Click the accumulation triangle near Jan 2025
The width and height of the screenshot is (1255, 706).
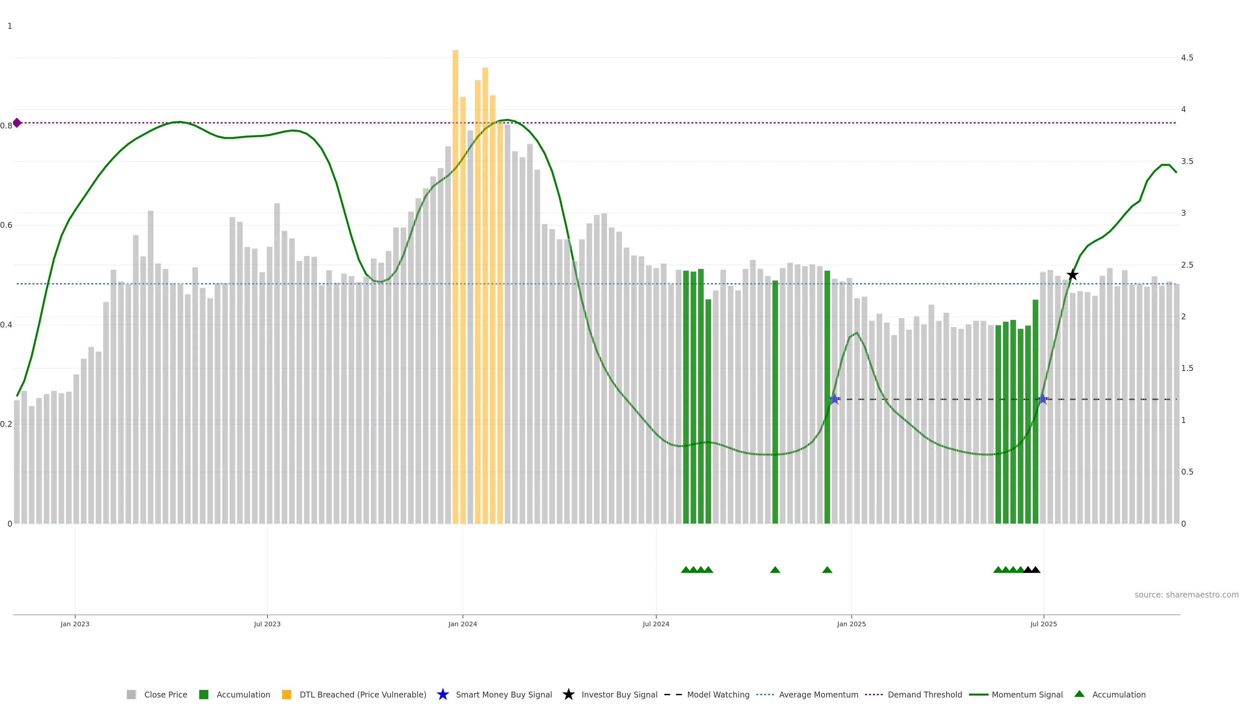point(827,570)
